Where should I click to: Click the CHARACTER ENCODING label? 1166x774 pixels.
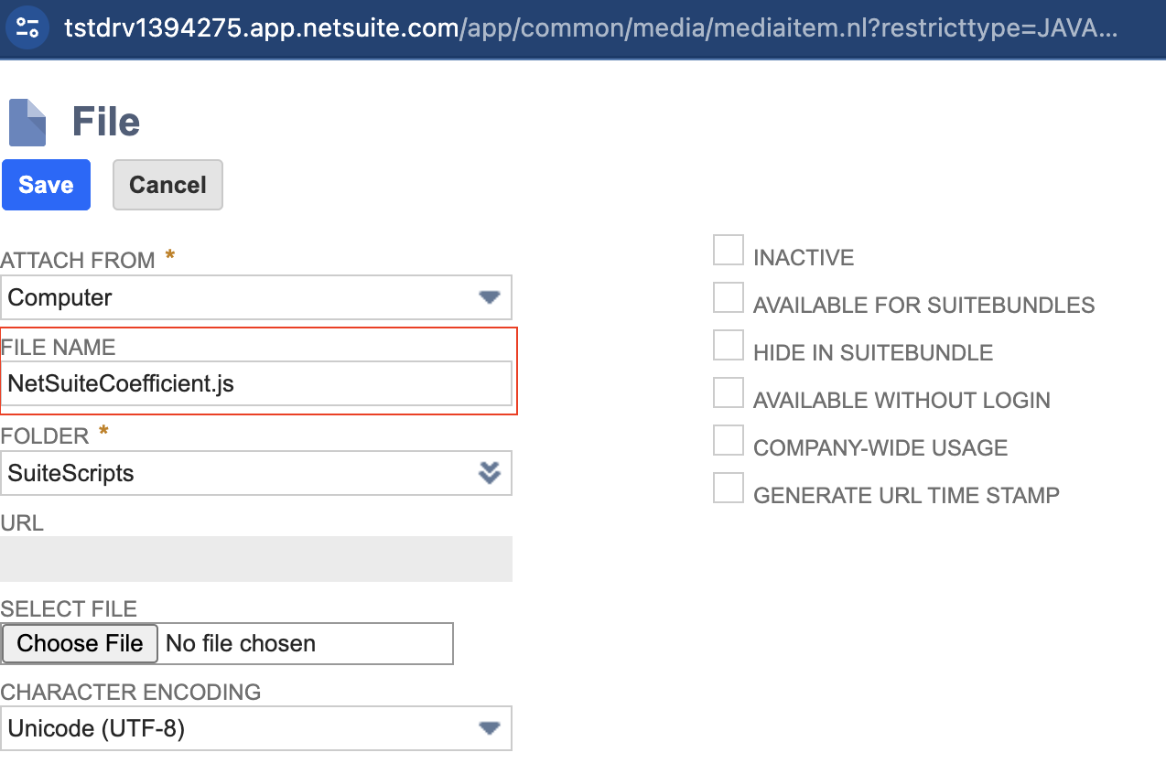[131, 693]
